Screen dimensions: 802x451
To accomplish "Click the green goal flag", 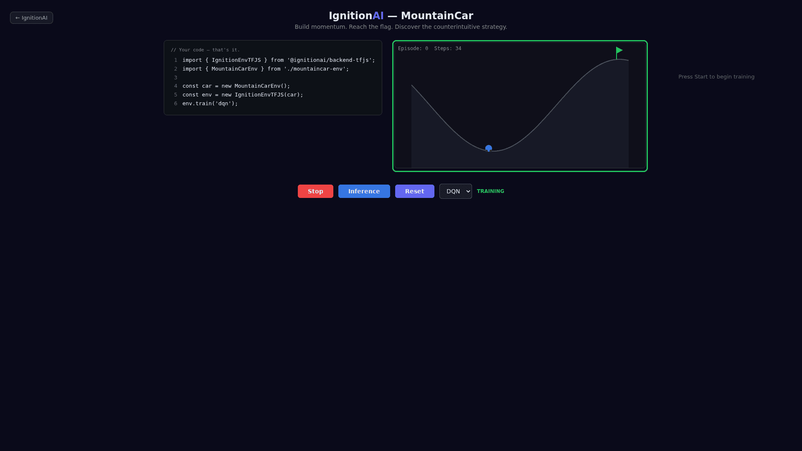I will pos(619,53).
